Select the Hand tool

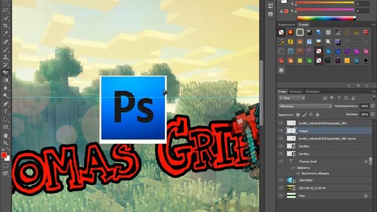[x=5, y=135]
